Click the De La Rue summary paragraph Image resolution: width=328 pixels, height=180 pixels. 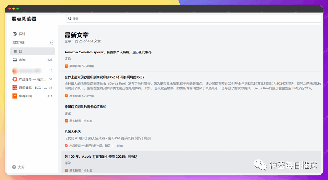pyautogui.click(x=193, y=86)
